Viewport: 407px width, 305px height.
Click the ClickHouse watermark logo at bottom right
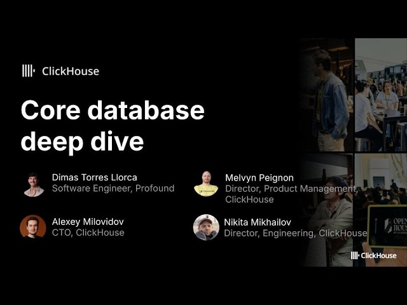click(x=373, y=255)
